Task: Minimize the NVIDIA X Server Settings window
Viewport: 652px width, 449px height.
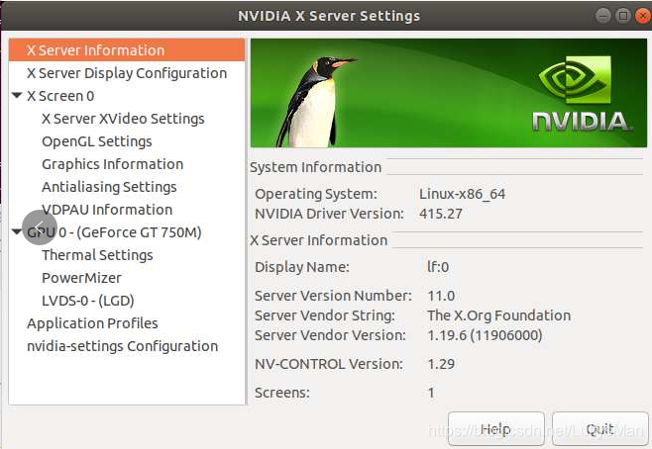Action: tap(602, 16)
